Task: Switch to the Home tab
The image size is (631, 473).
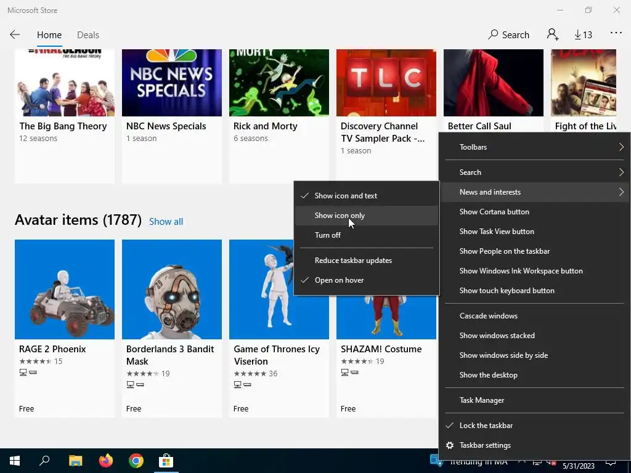Action: tap(49, 35)
